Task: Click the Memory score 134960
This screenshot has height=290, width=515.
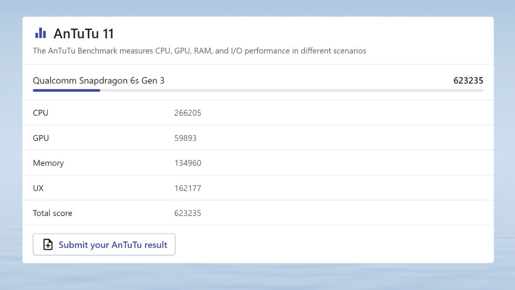Action: click(x=188, y=163)
